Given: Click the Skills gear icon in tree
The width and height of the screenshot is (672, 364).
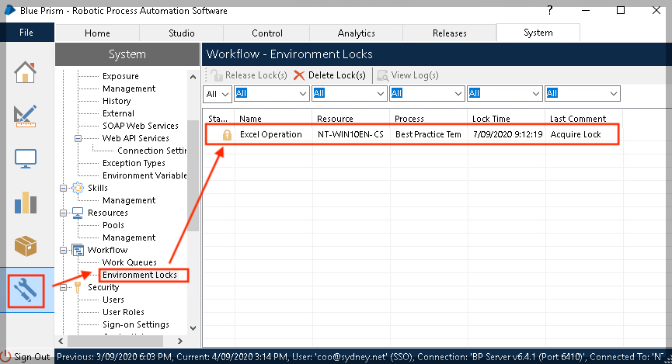Looking at the screenshot, I should 78,188.
